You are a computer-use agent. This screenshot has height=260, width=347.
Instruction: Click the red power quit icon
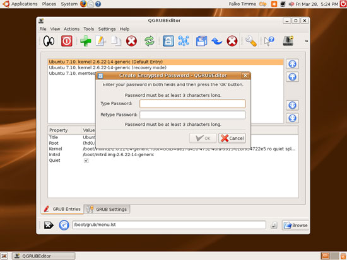point(67,41)
